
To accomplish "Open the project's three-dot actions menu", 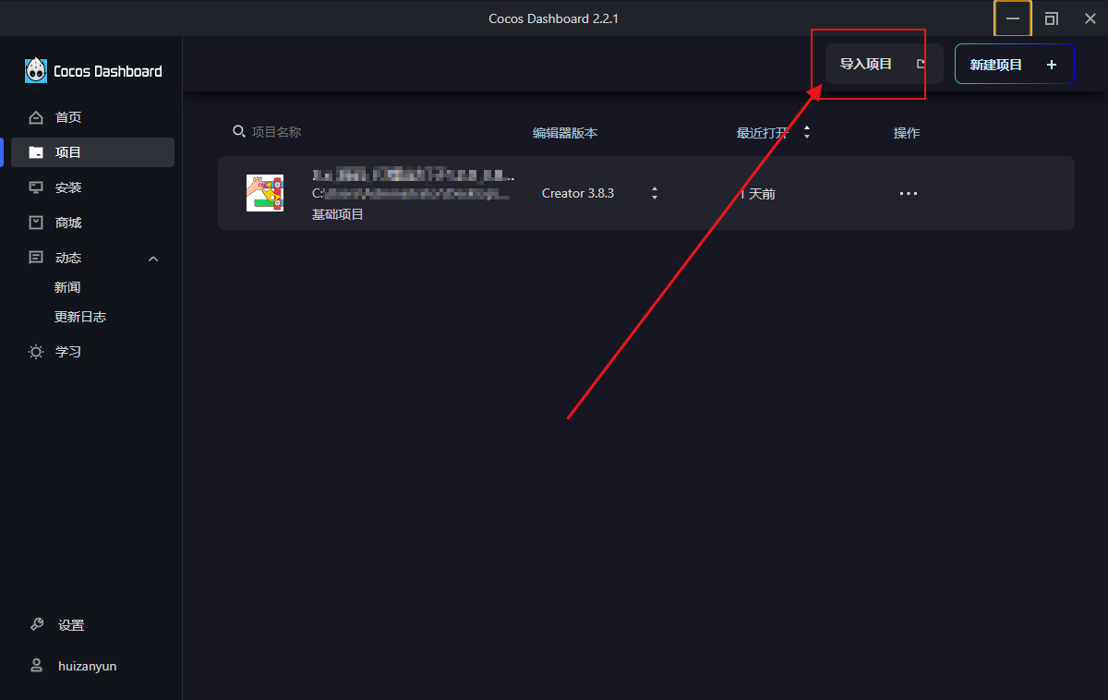I will point(909,193).
